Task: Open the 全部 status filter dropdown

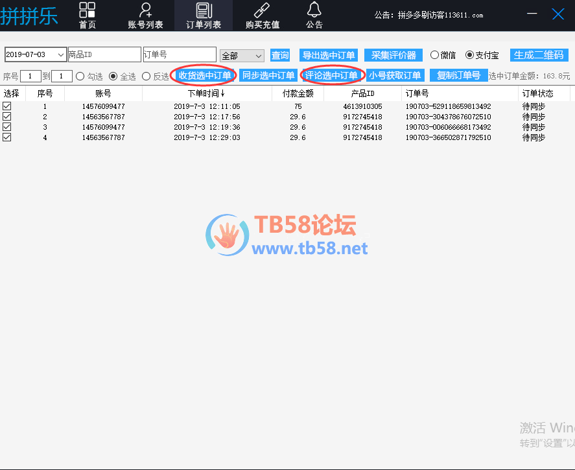Action: coord(242,56)
